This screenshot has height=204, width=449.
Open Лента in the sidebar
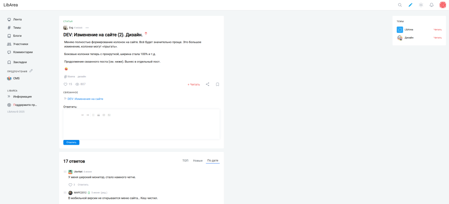[x=17, y=20]
